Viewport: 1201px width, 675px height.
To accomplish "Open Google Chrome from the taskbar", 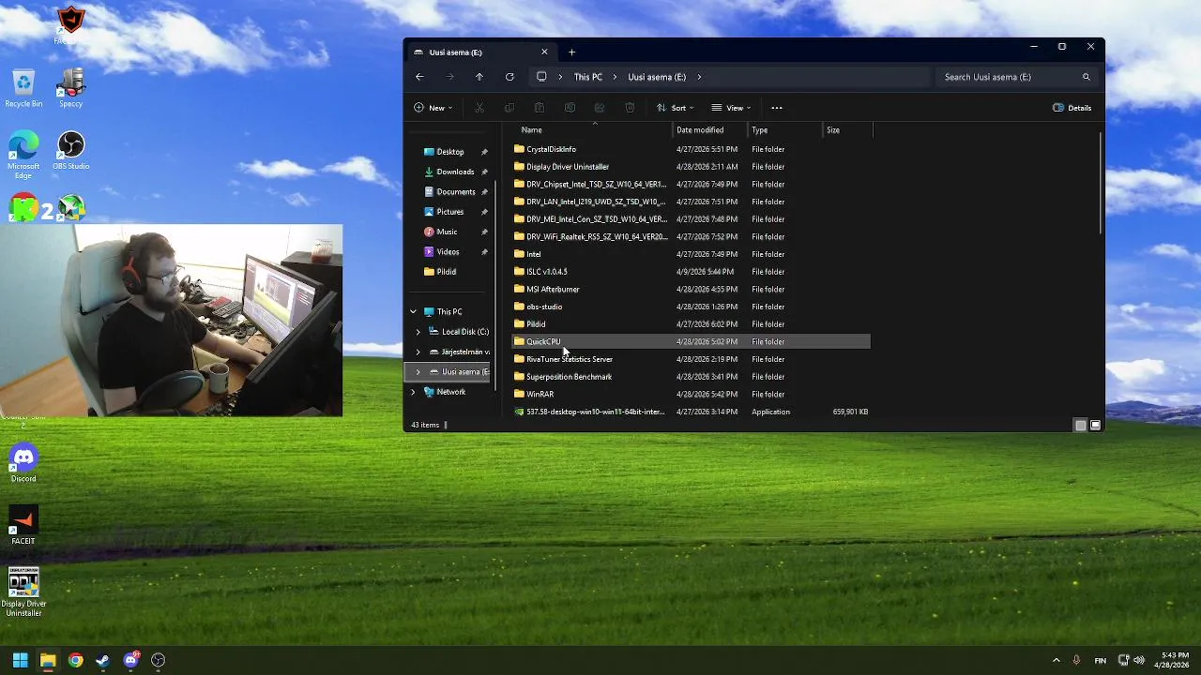I will point(75,660).
